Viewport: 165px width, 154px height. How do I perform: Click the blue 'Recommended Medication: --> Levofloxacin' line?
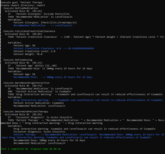pos(43,25)
